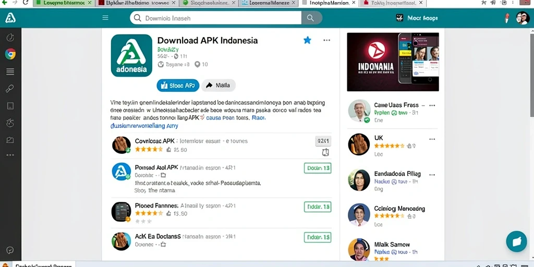Viewport: 534px width, 267px height.
Task: Click the gray counter badge on the Covnlcsac row
Action: (x=323, y=141)
